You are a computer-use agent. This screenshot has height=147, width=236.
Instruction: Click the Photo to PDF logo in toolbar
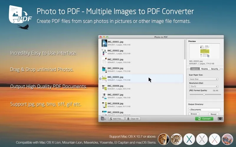pos(103,118)
